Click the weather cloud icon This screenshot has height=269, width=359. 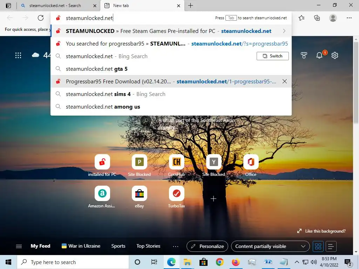pos(35,55)
